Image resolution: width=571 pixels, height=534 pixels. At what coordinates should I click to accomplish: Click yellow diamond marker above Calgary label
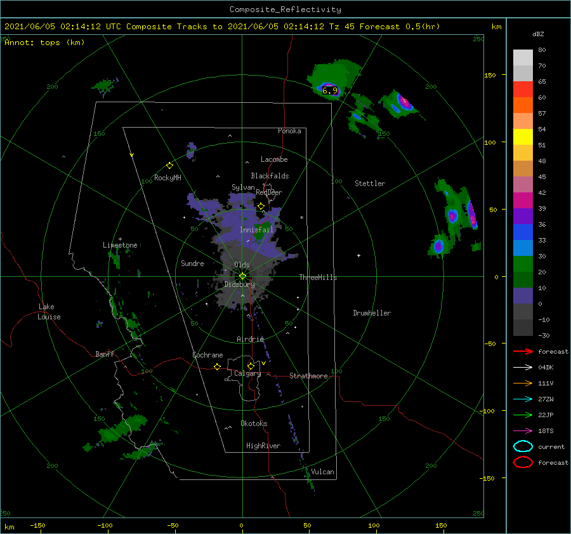(x=251, y=366)
